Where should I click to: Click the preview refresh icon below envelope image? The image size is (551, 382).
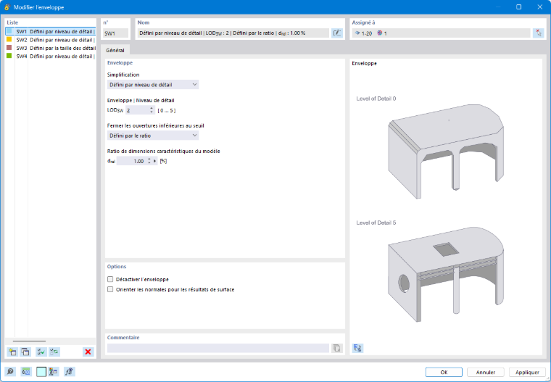(x=357, y=348)
